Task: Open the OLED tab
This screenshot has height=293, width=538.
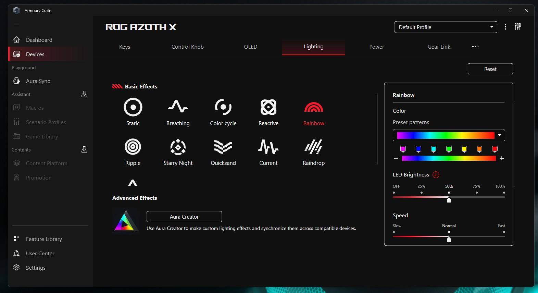Action: (250, 47)
